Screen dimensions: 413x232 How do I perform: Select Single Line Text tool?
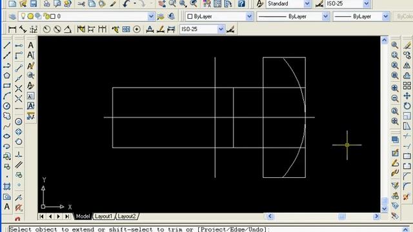pos(31,55)
